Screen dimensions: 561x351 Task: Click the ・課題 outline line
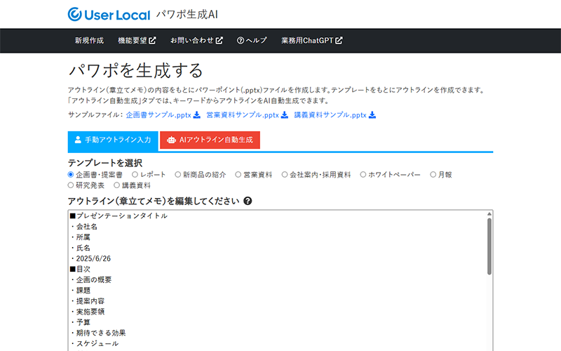click(x=81, y=291)
